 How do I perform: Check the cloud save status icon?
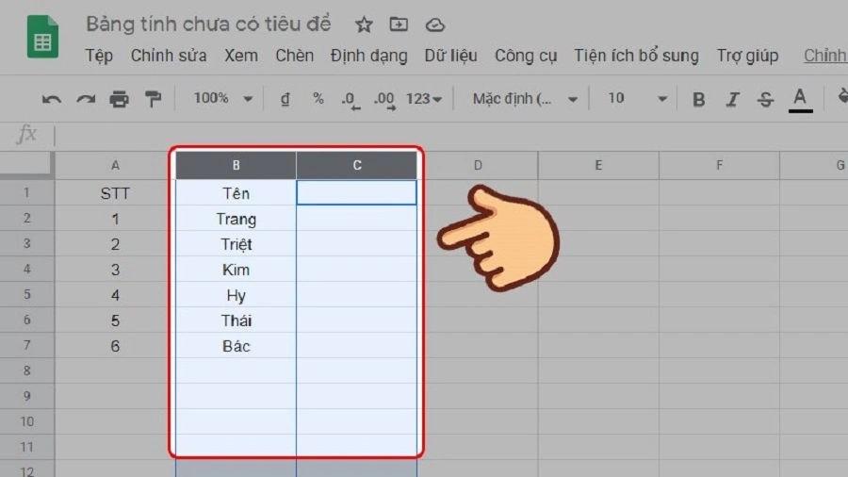coord(434,25)
